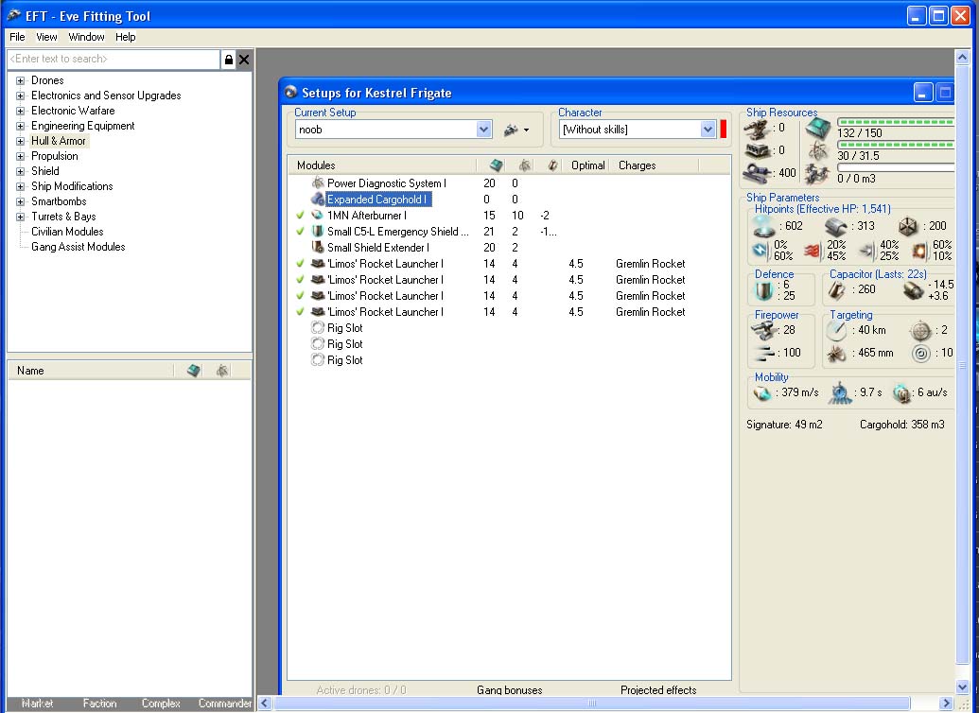Click the 1MN Afterburner I module icon

pos(318,216)
